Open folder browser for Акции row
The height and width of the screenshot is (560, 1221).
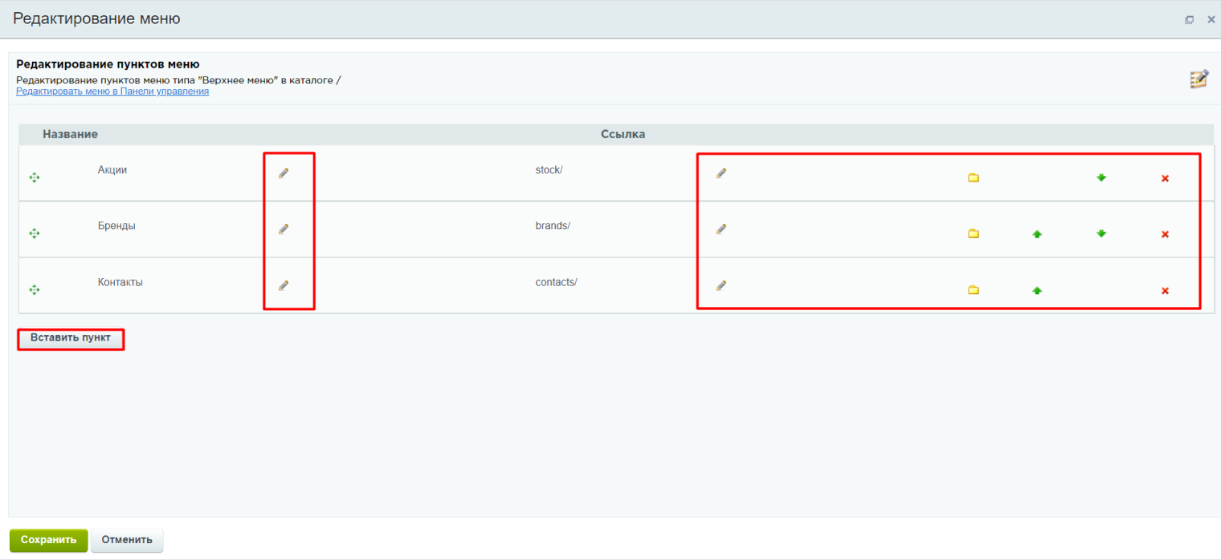click(974, 178)
